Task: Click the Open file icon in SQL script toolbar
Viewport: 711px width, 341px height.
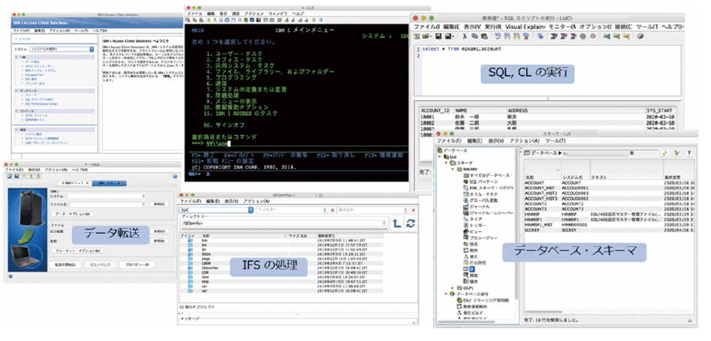Action: tap(427, 36)
